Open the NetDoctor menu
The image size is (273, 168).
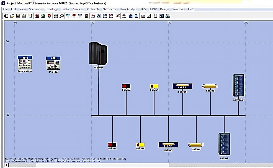[110, 9]
